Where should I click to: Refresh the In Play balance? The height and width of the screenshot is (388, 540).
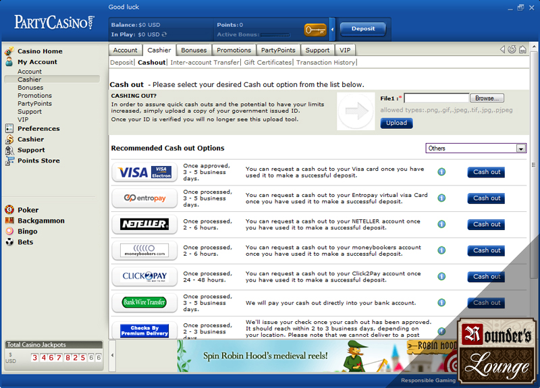point(164,34)
